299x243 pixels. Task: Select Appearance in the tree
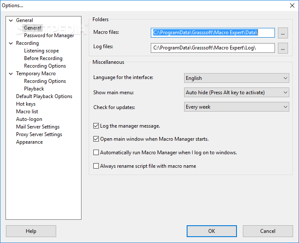coord(30,142)
